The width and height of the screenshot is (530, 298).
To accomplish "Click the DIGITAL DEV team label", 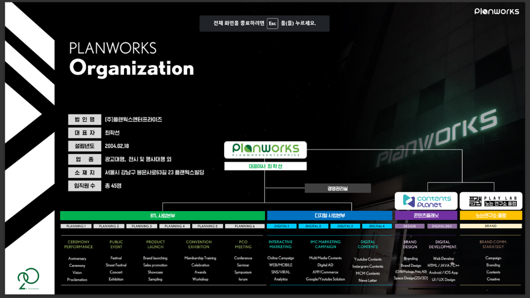I will [x=442, y=226].
